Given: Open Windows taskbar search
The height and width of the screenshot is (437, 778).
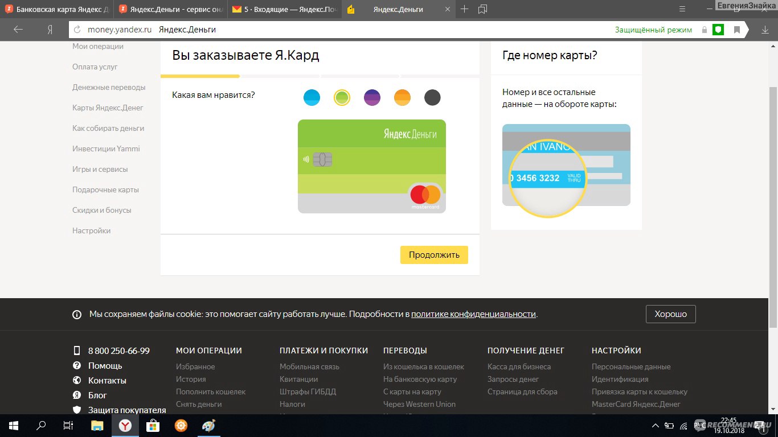Looking at the screenshot, I should (x=41, y=426).
